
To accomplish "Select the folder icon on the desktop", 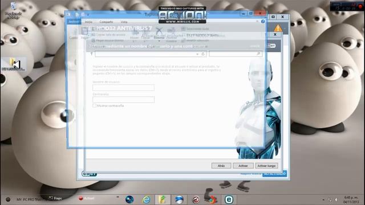I will 14,64.
